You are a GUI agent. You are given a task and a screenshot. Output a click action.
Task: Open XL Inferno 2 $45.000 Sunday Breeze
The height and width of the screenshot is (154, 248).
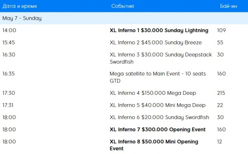coord(156,42)
